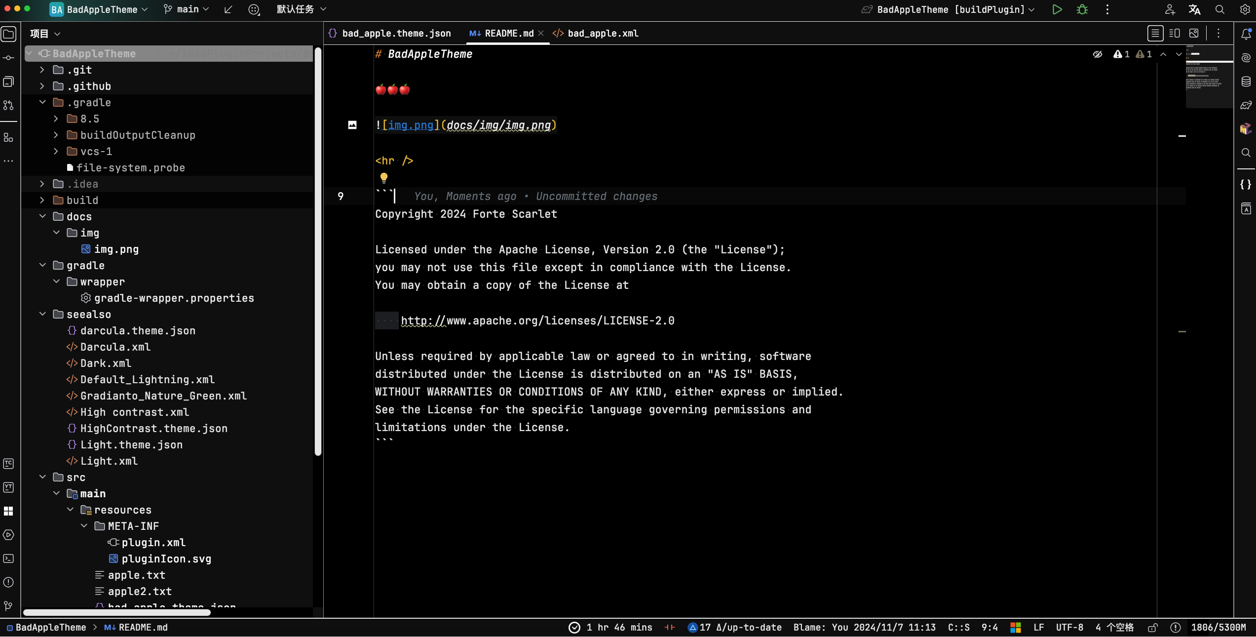Open the Gradle tool window icon

coord(1246,105)
